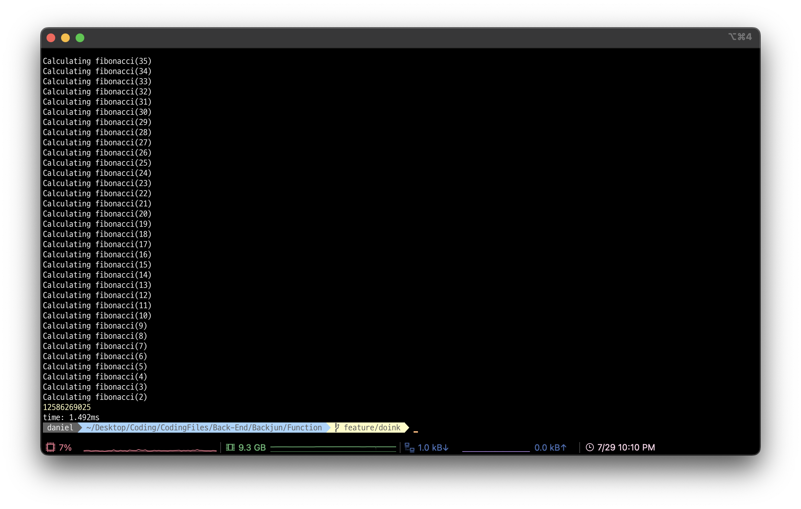Click the yellow minimize window button
The width and height of the screenshot is (801, 509).
[x=65, y=38]
